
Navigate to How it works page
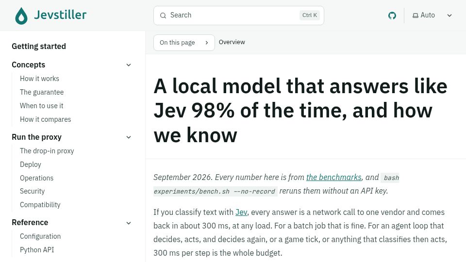click(x=39, y=79)
